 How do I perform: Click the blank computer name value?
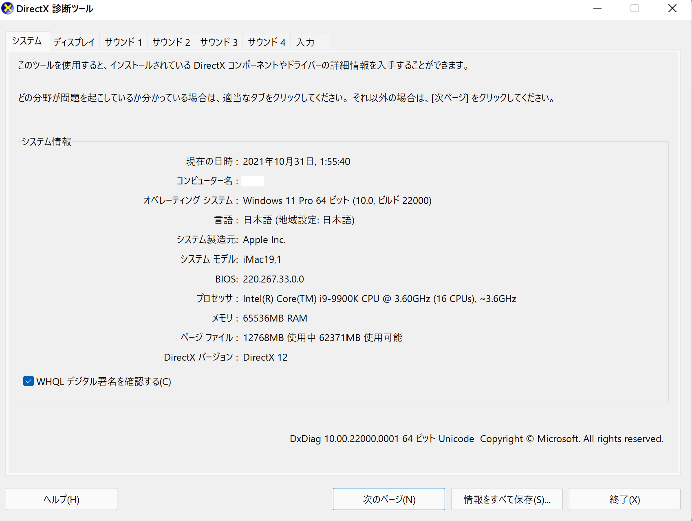click(x=253, y=181)
